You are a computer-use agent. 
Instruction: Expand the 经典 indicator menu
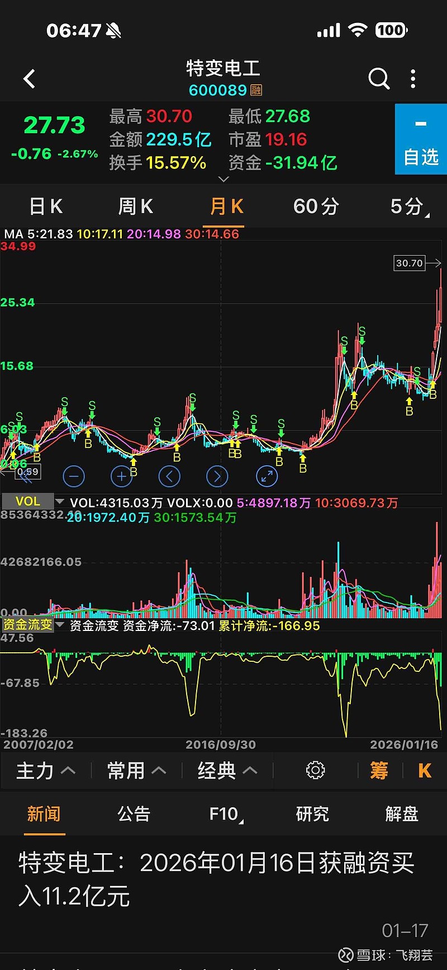(x=227, y=771)
